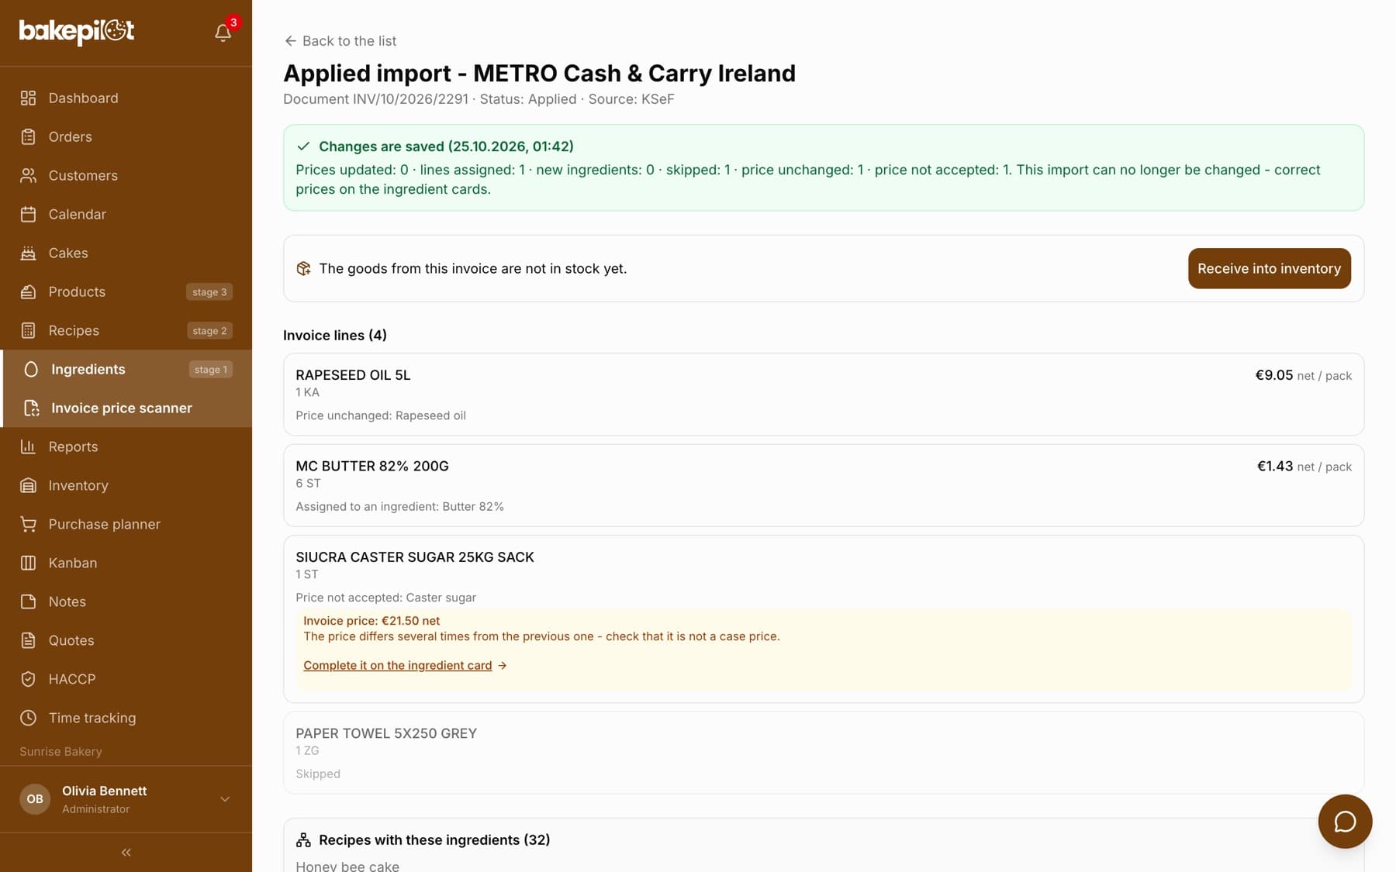The image size is (1396, 872).
Task: Click the stage 3 badge on Products
Action: pos(209,291)
